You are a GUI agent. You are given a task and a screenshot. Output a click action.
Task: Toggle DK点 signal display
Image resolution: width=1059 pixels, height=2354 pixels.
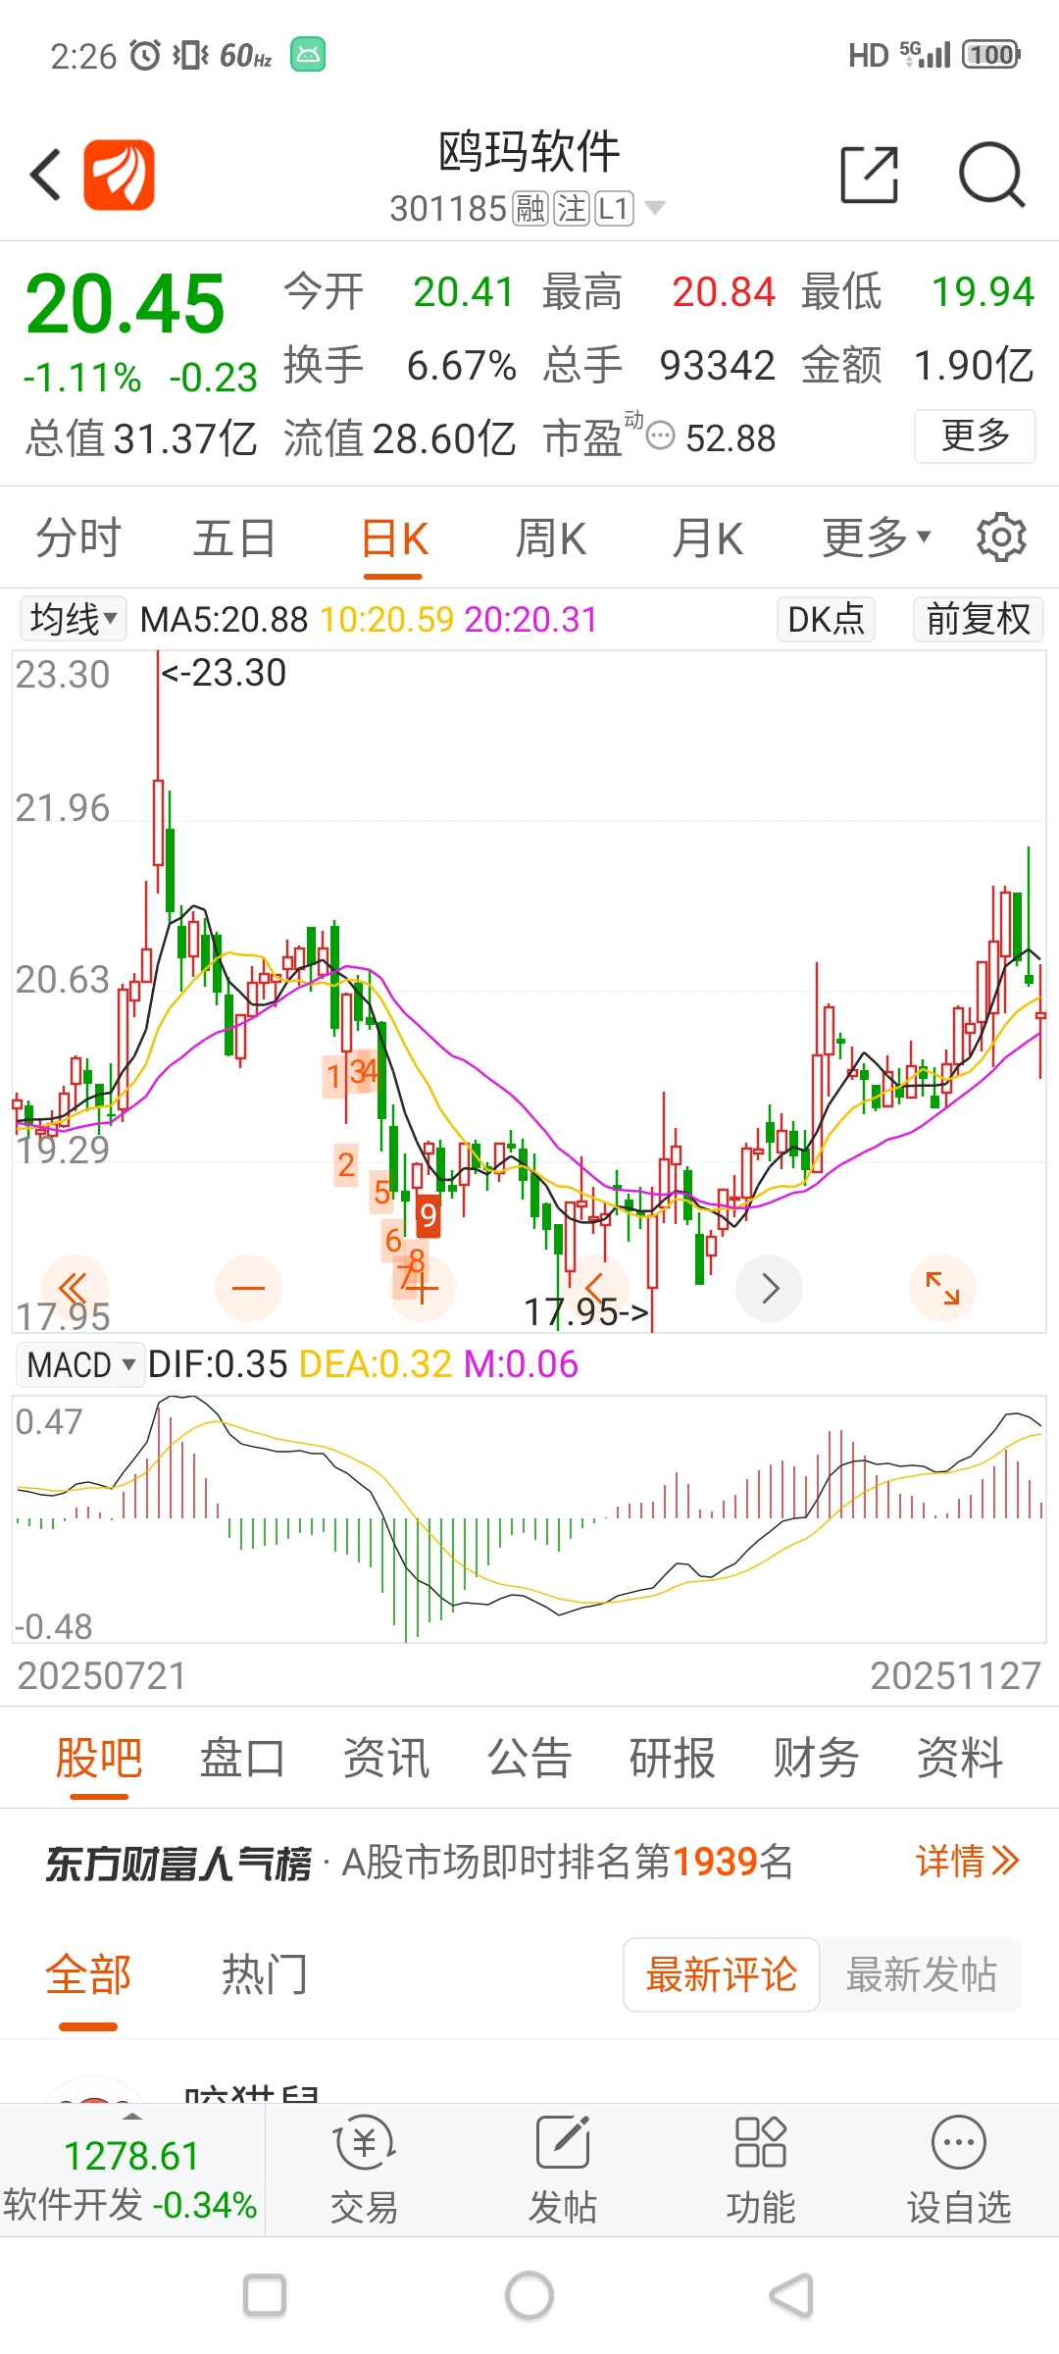[x=826, y=619]
